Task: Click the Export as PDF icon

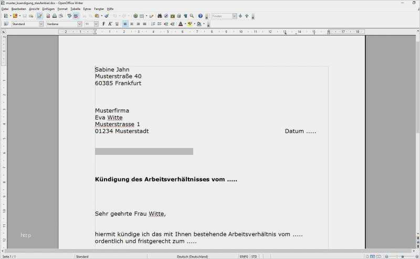Action: 48,16
